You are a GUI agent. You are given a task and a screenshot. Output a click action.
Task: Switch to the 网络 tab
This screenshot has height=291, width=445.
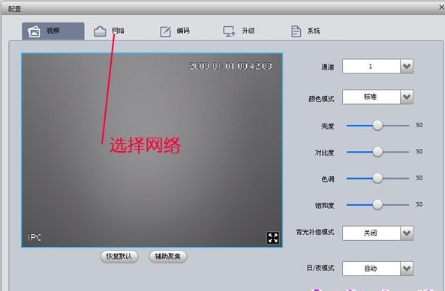tap(110, 31)
